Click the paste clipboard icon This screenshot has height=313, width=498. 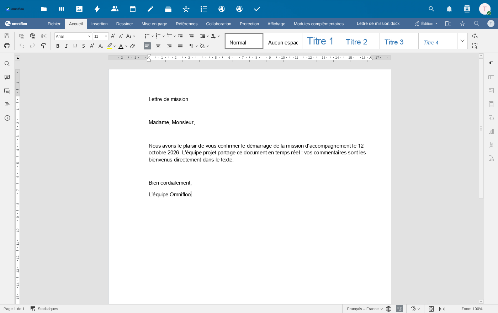pos(33,36)
